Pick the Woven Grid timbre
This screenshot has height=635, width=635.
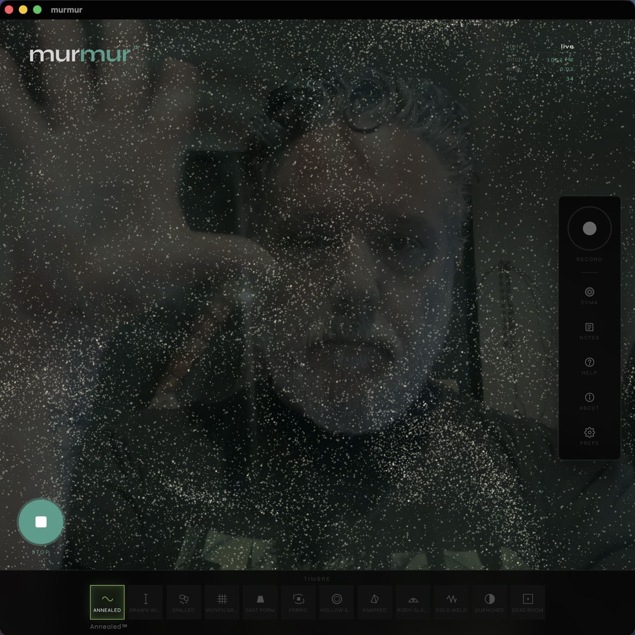coord(222,602)
